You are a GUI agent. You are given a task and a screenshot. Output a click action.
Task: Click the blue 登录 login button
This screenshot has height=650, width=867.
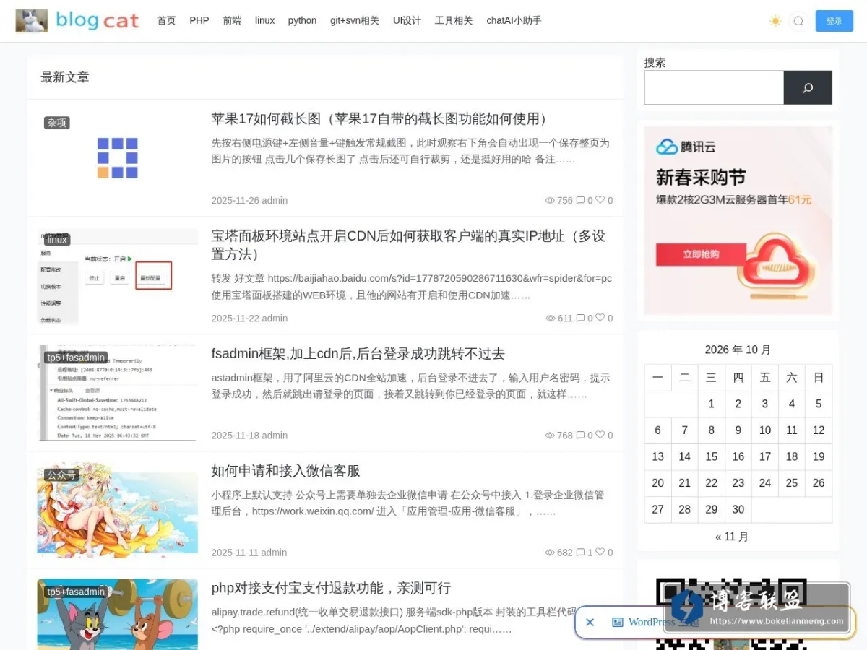coord(834,21)
